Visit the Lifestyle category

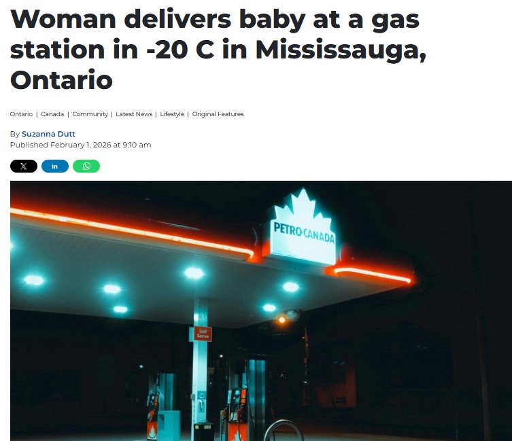(172, 114)
